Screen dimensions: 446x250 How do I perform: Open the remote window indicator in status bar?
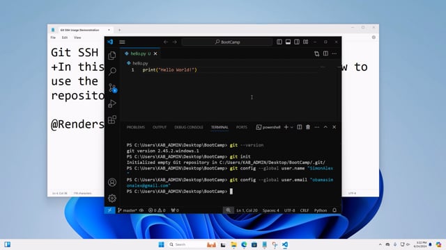pyautogui.click(x=109, y=210)
